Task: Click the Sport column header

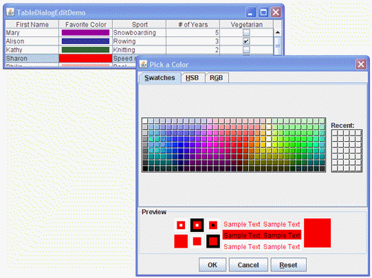Action: pyautogui.click(x=140, y=24)
